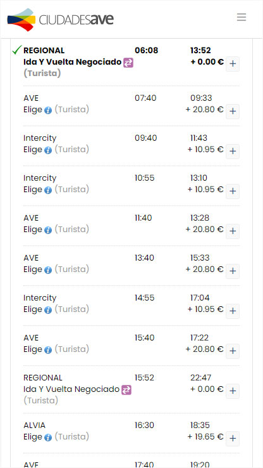Viewport: 263px width, 468px height.
Task: Click Elige link on 13:40 AVE
Action: coord(33,270)
